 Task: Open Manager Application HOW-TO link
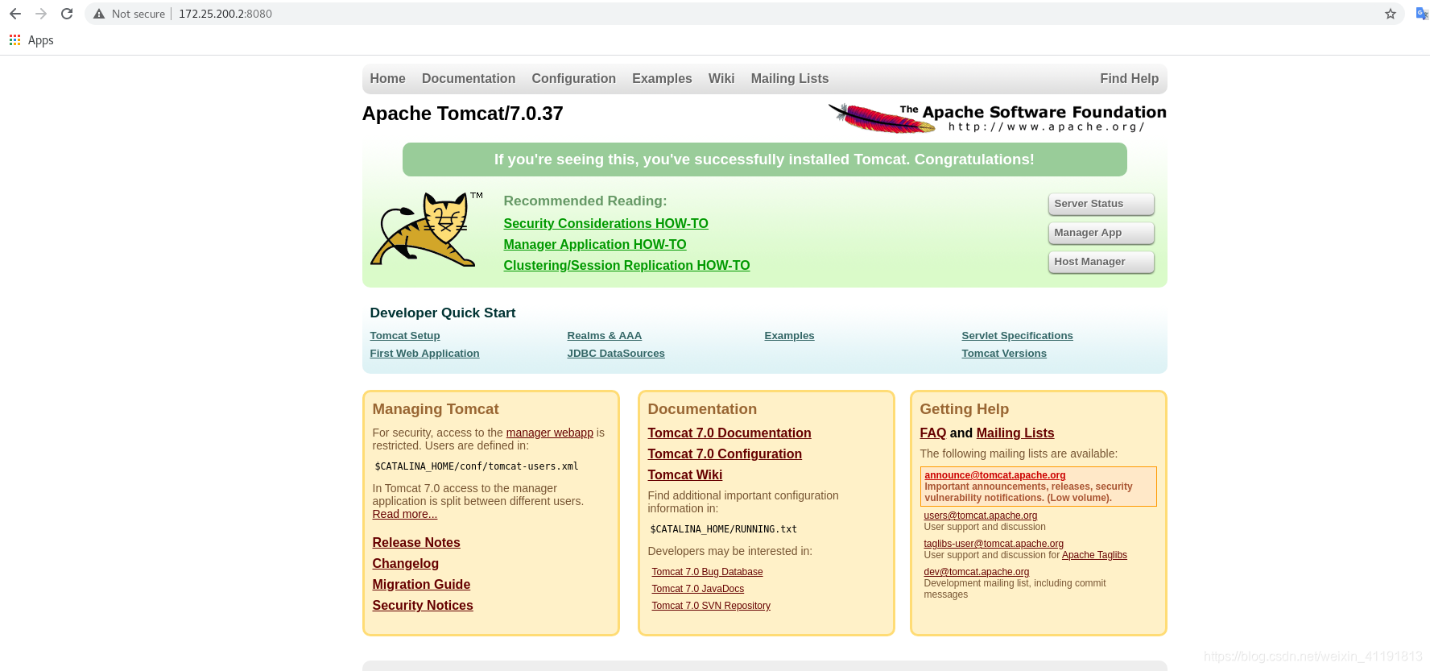(x=595, y=244)
